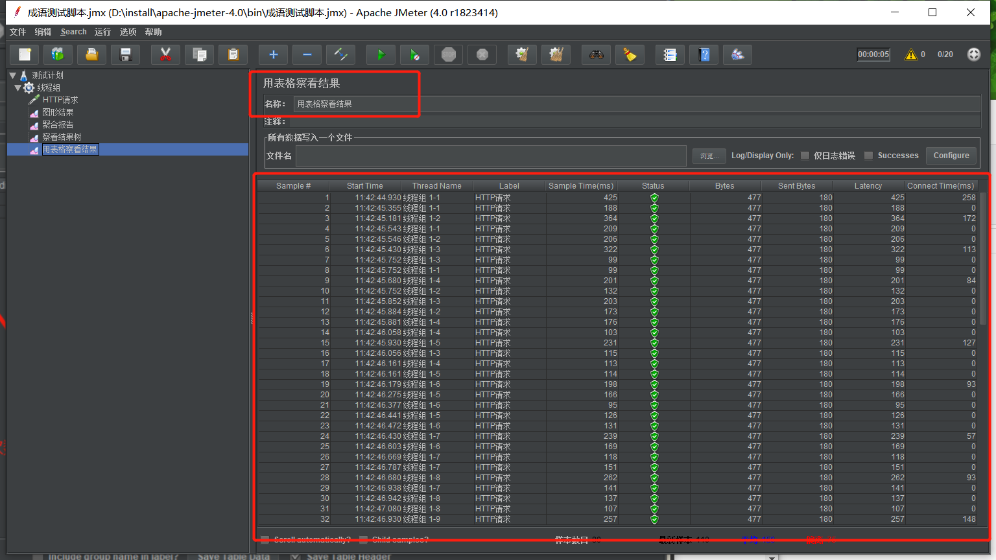Select 用表格察看结果 in the test tree
The image size is (996, 560).
coord(70,150)
